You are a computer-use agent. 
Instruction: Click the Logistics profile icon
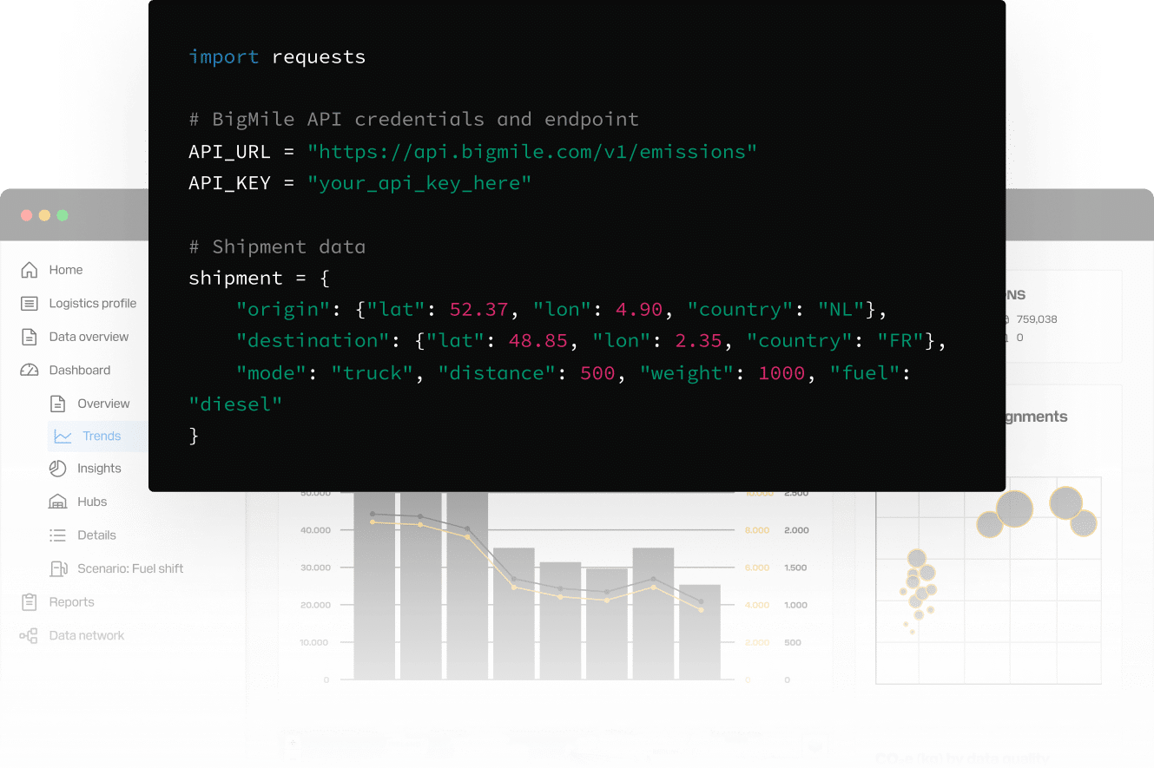point(30,304)
